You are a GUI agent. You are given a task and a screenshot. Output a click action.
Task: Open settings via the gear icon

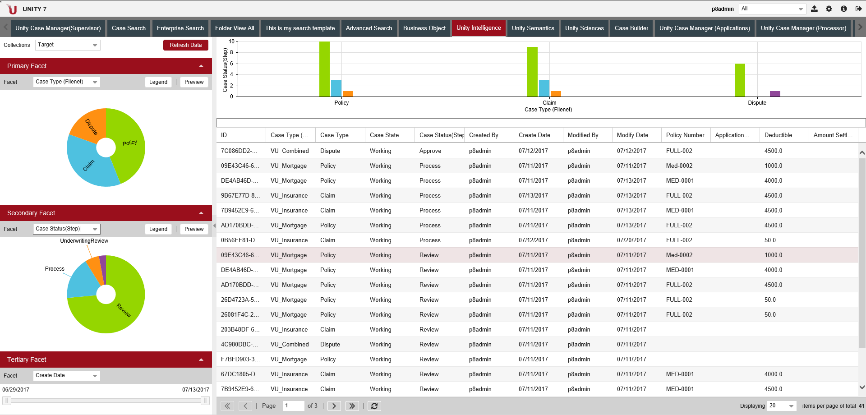829,9
